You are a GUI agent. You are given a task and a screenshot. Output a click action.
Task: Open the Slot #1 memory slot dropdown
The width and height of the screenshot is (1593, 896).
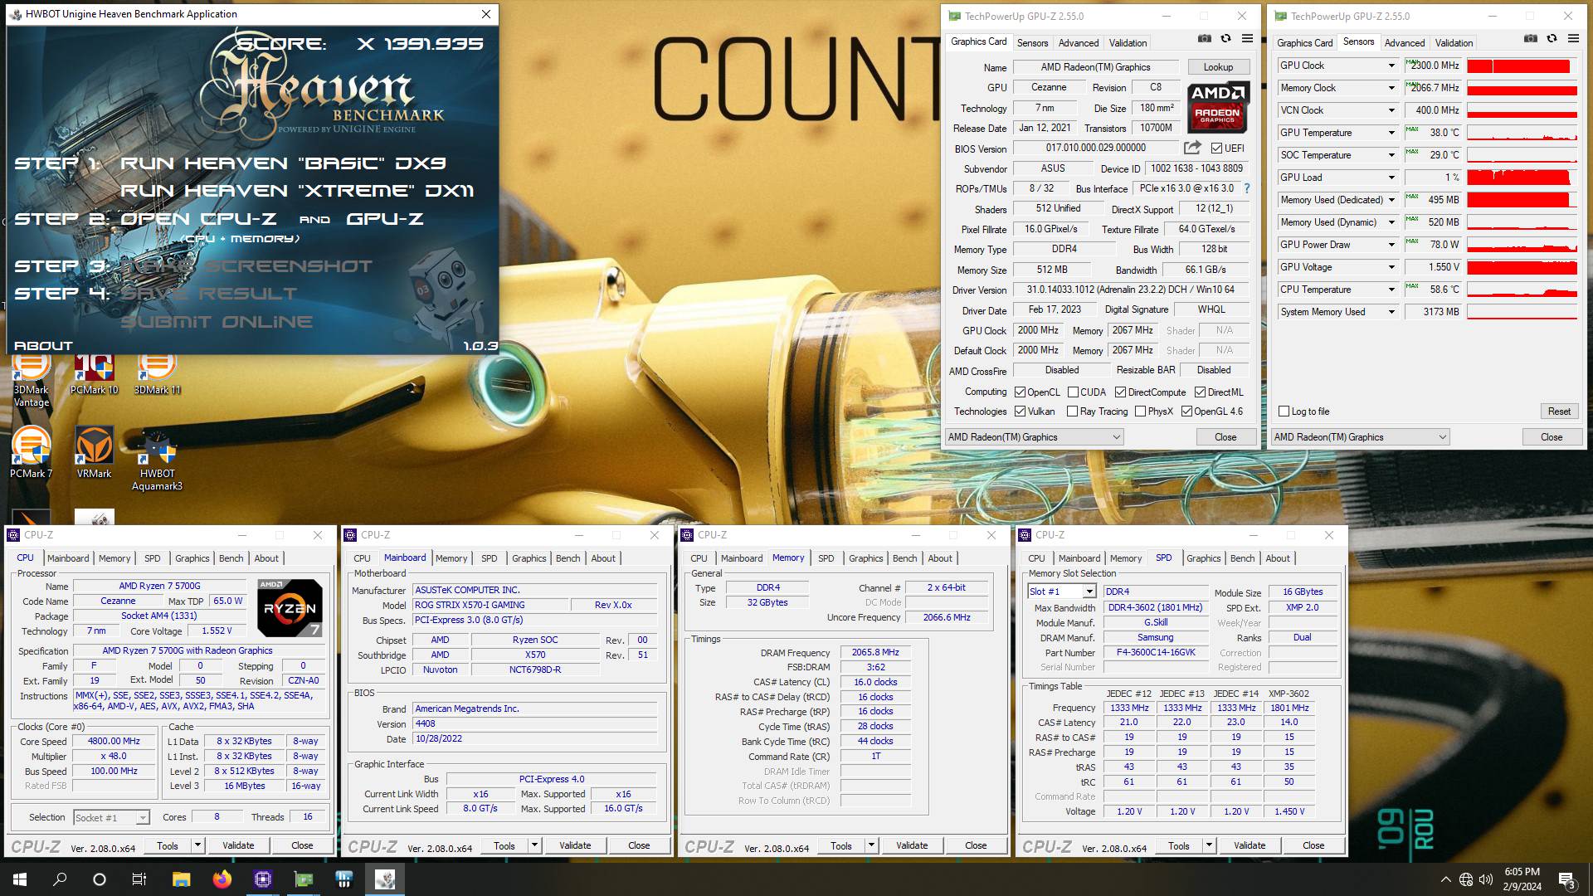click(x=1061, y=592)
